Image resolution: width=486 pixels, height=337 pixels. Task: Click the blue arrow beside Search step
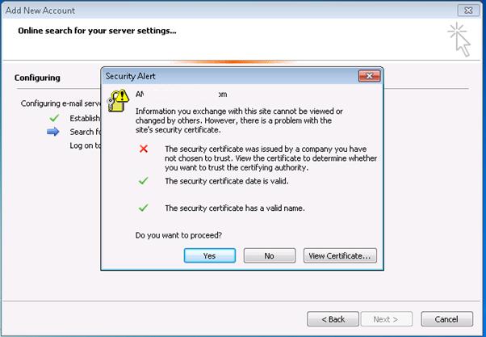tap(54, 132)
